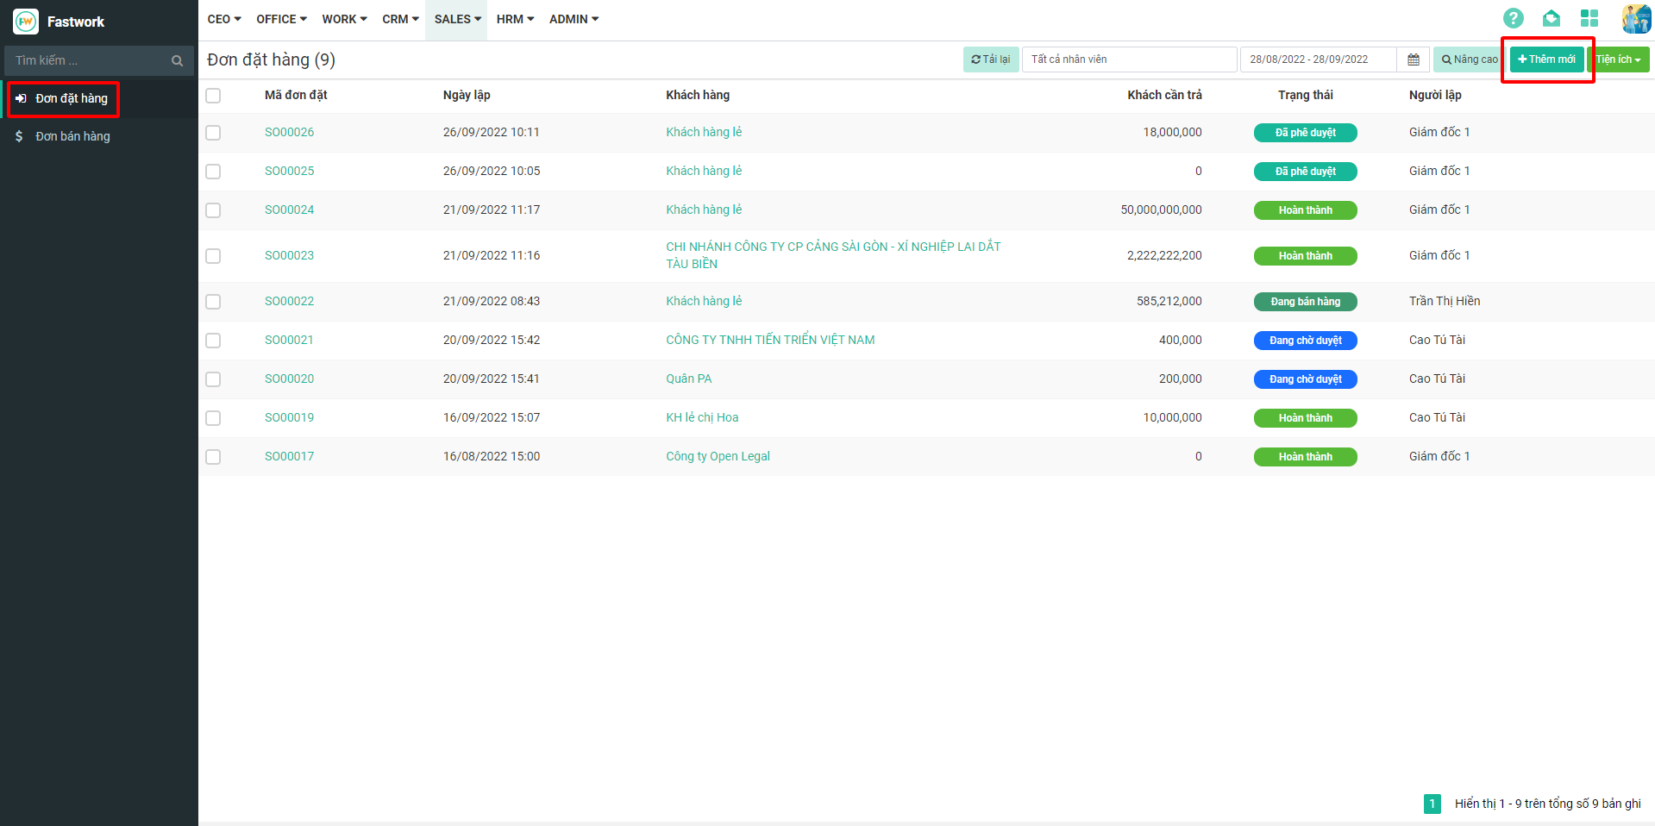Click the Đang chờ duyệt badge for SO000020

[1305, 379]
